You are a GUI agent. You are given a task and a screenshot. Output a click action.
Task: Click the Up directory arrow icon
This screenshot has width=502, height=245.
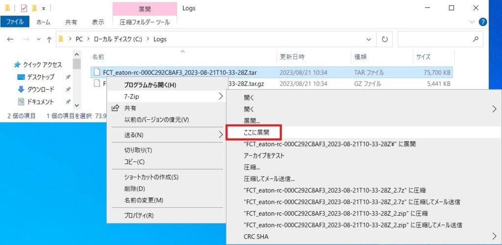(49, 39)
